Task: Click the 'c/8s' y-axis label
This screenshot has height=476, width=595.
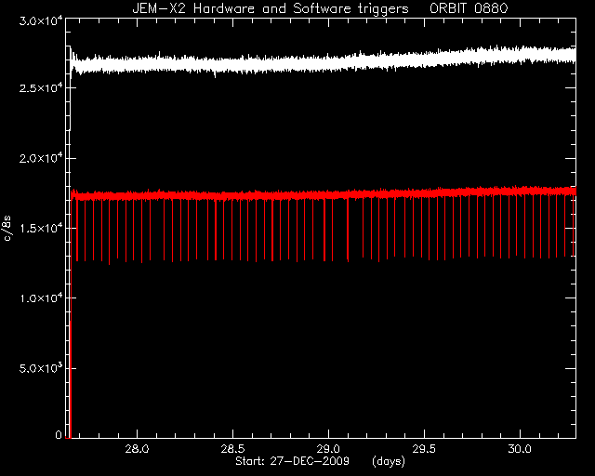Action: tap(7, 228)
